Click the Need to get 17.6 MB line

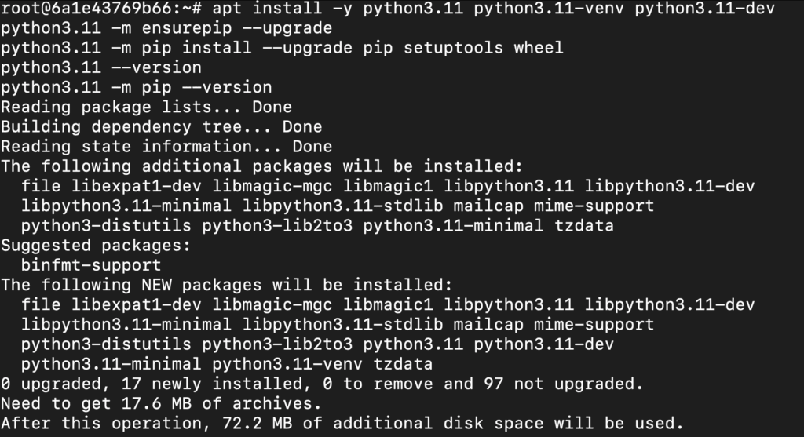[161, 403]
